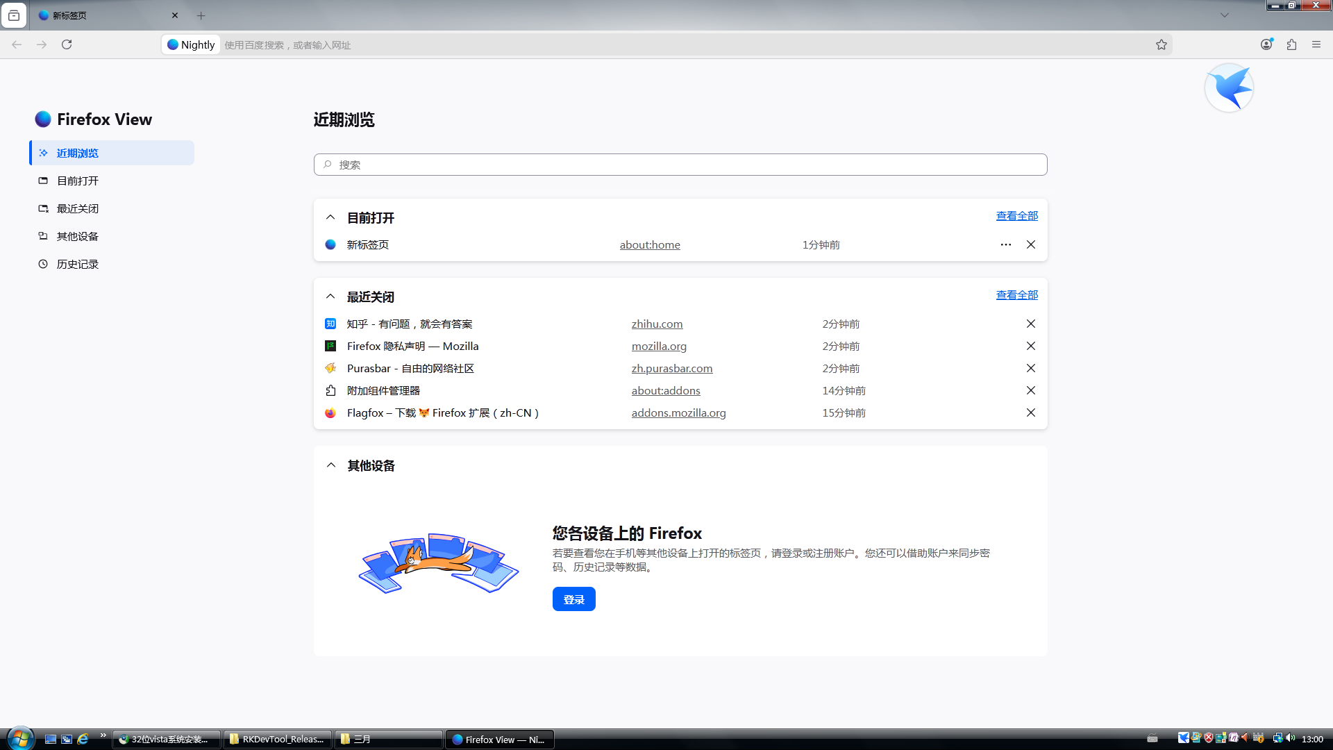This screenshot has width=1333, height=750.
Task: Click the Firefox View tab button
Action: pyautogui.click(x=14, y=15)
